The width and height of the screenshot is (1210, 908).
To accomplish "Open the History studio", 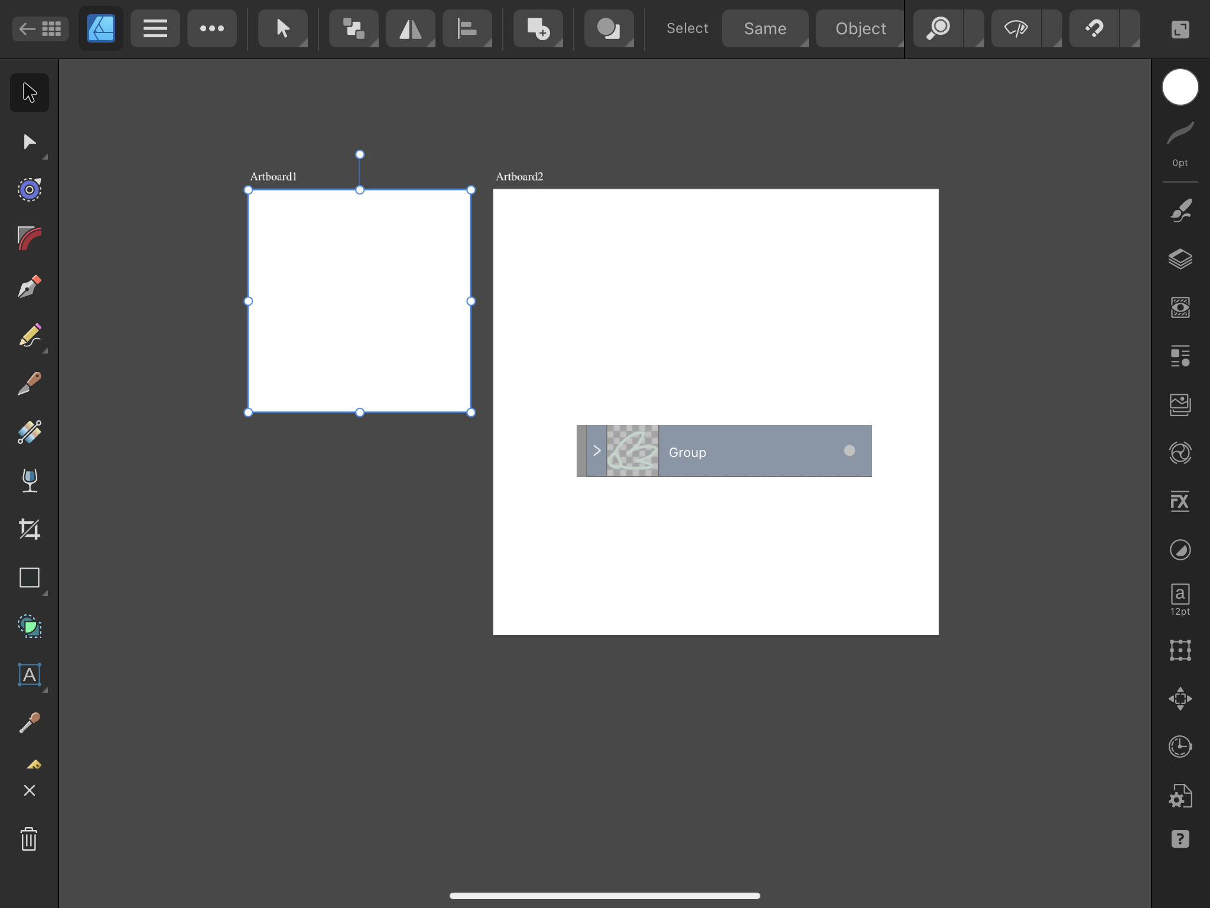I will pos(1180,747).
